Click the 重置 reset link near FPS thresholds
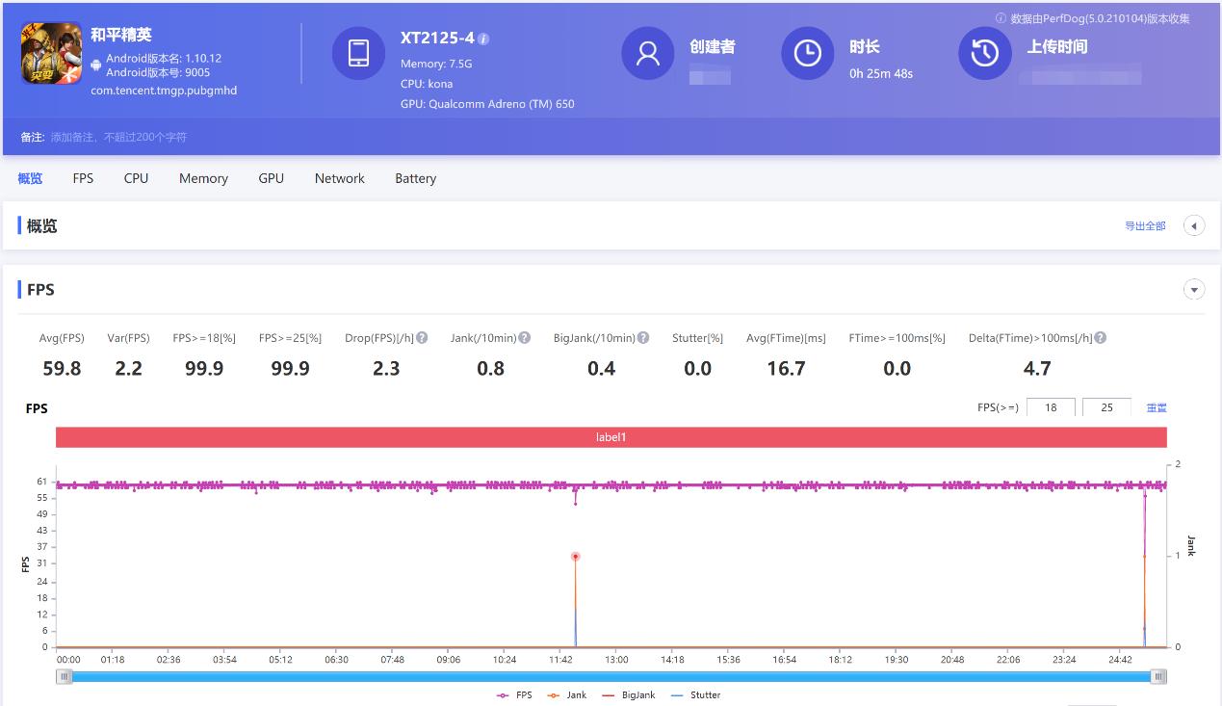 (1156, 406)
